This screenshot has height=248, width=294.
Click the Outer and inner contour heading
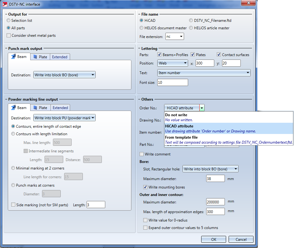[161, 194]
